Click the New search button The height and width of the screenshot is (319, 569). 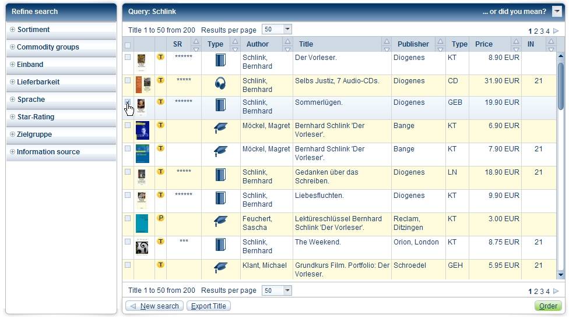154,306
